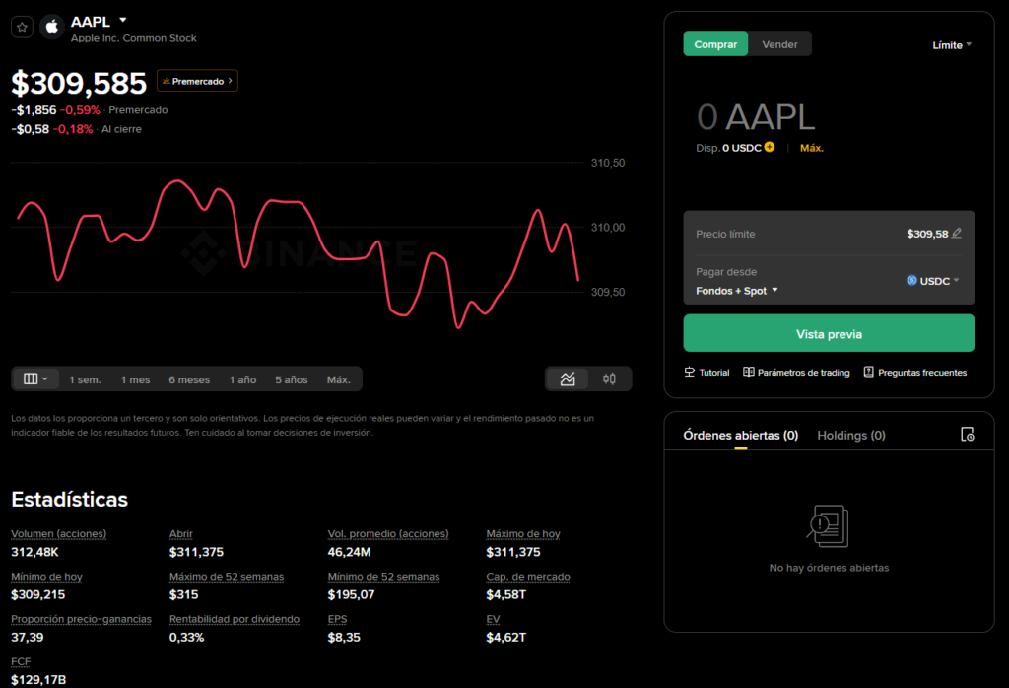Click the Cap. de mercado label
Screen dimensions: 1009x688
pyautogui.click(x=528, y=576)
